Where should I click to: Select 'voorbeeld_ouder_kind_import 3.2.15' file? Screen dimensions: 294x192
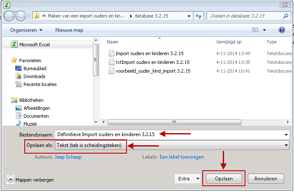tap(152, 71)
